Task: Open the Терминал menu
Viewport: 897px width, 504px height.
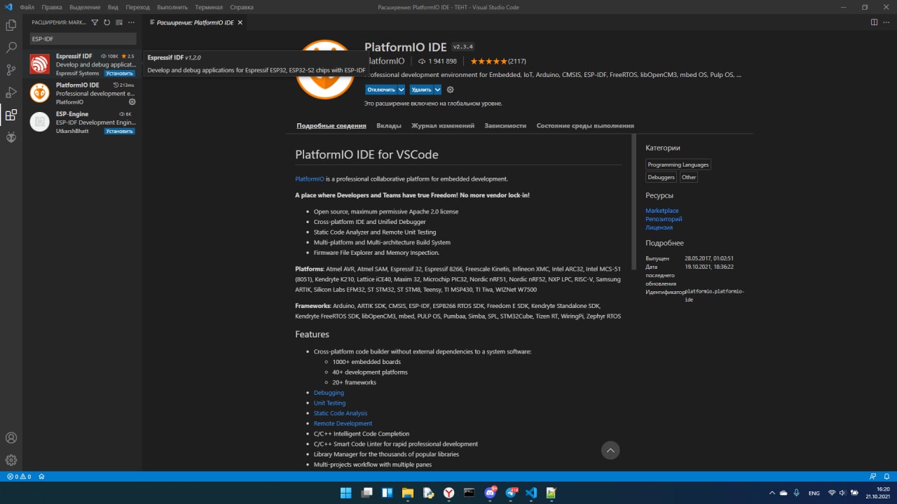Action: 209,7
